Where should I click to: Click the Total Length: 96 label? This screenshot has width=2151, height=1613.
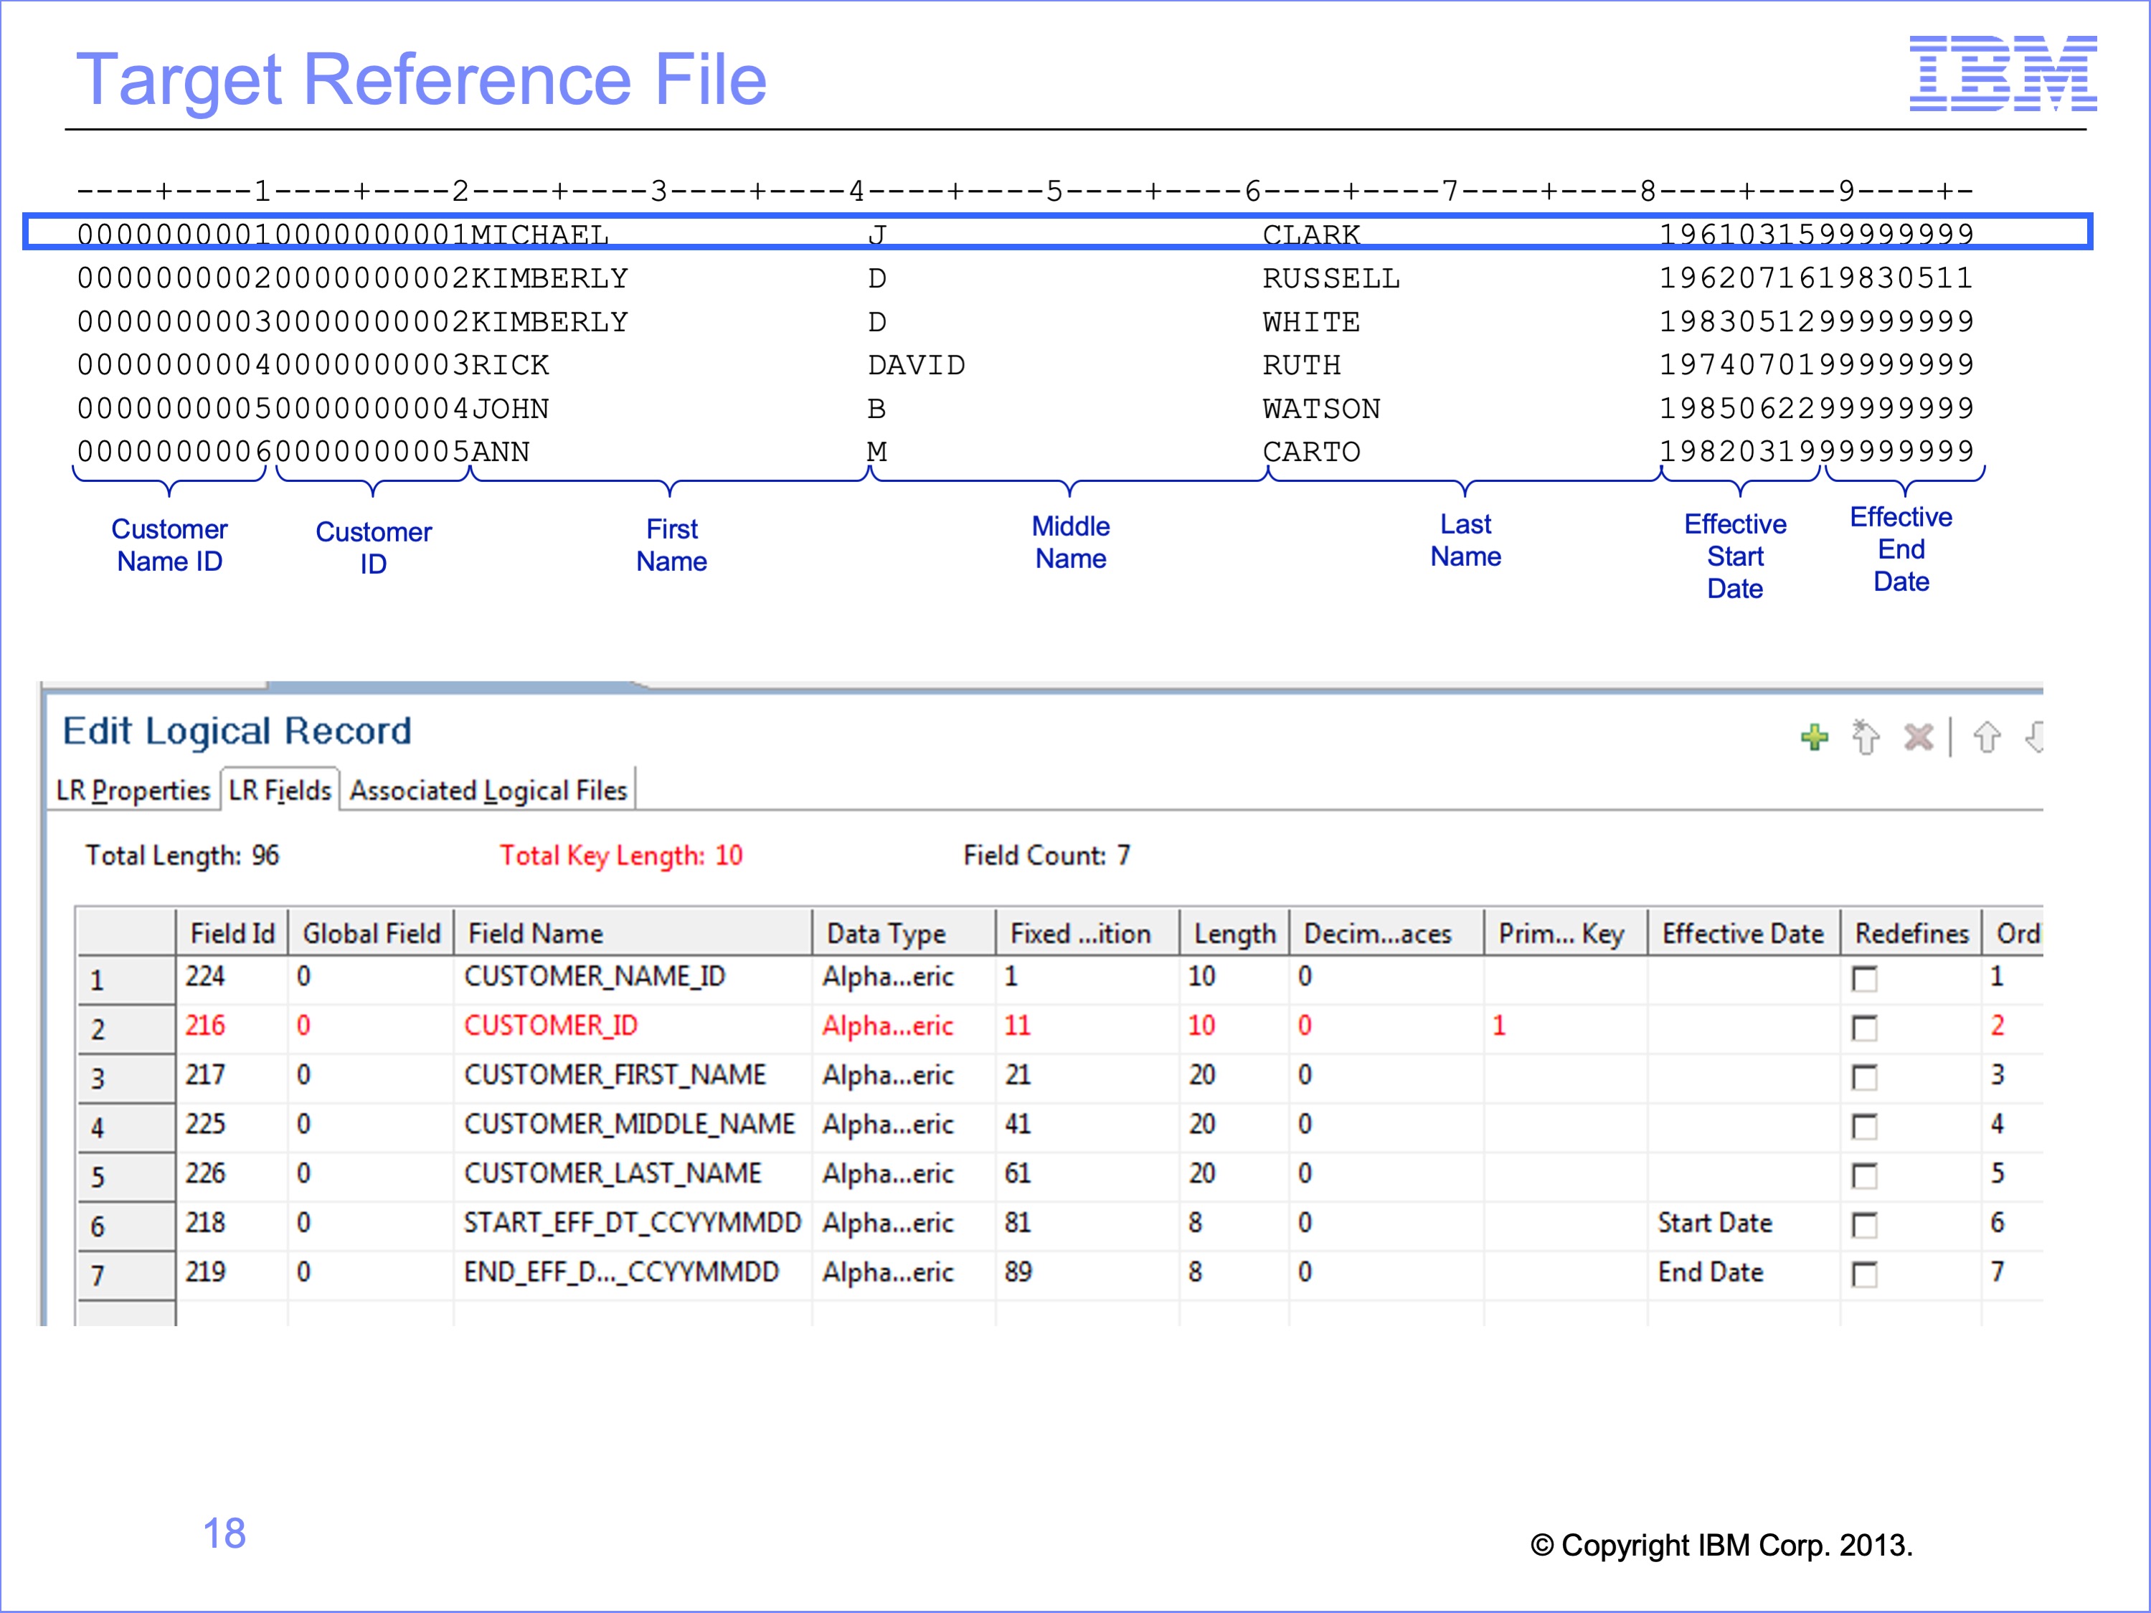[x=182, y=856]
